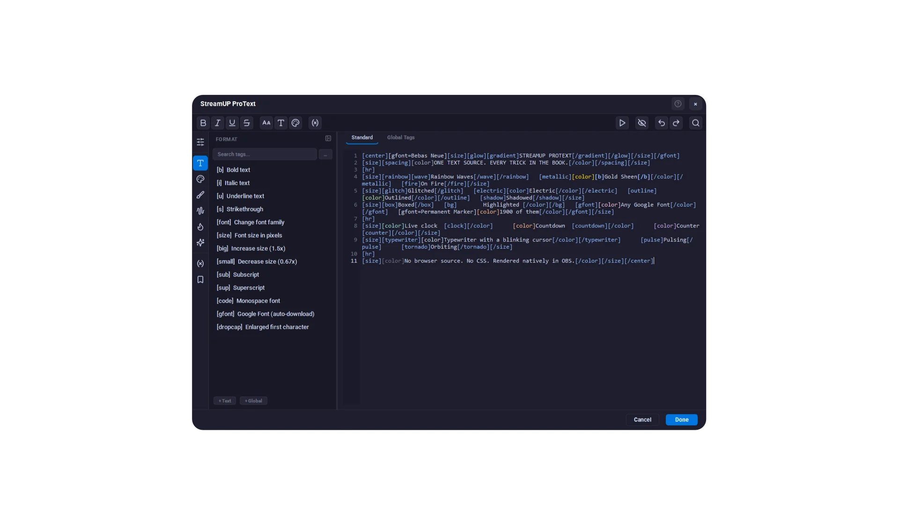Image resolution: width=899 pixels, height=505 pixels.
Task: Click the Cancel button
Action: [x=642, y=420]
